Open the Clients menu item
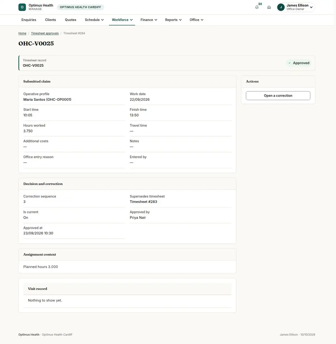 50,20
